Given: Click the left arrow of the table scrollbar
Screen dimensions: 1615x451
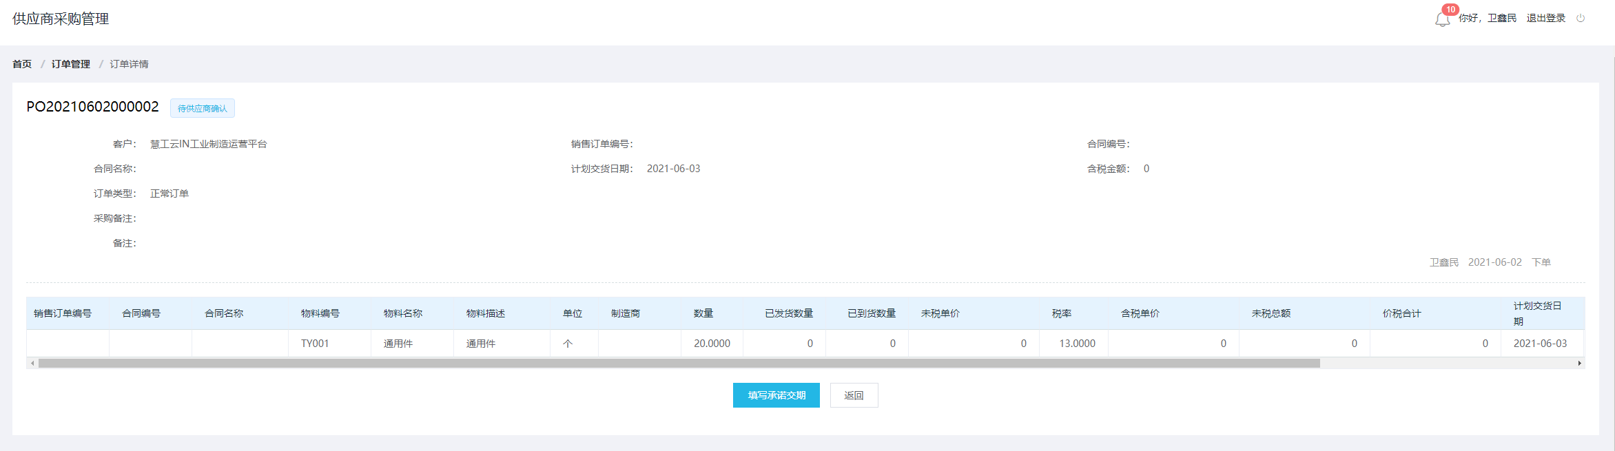Looking at the screenshot, I should (x=32, y=363).
